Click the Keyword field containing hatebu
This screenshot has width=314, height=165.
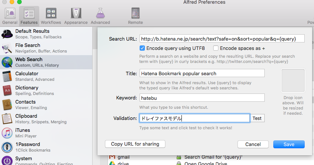[202, 98]
